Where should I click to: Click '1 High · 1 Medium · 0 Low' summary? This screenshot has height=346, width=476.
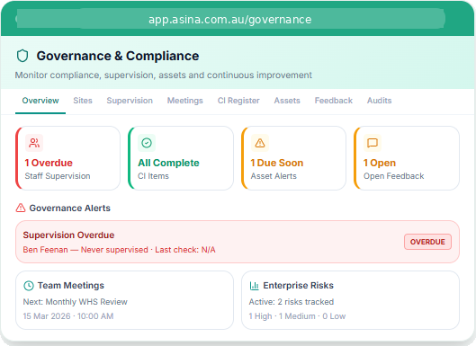tap(297, 316)
